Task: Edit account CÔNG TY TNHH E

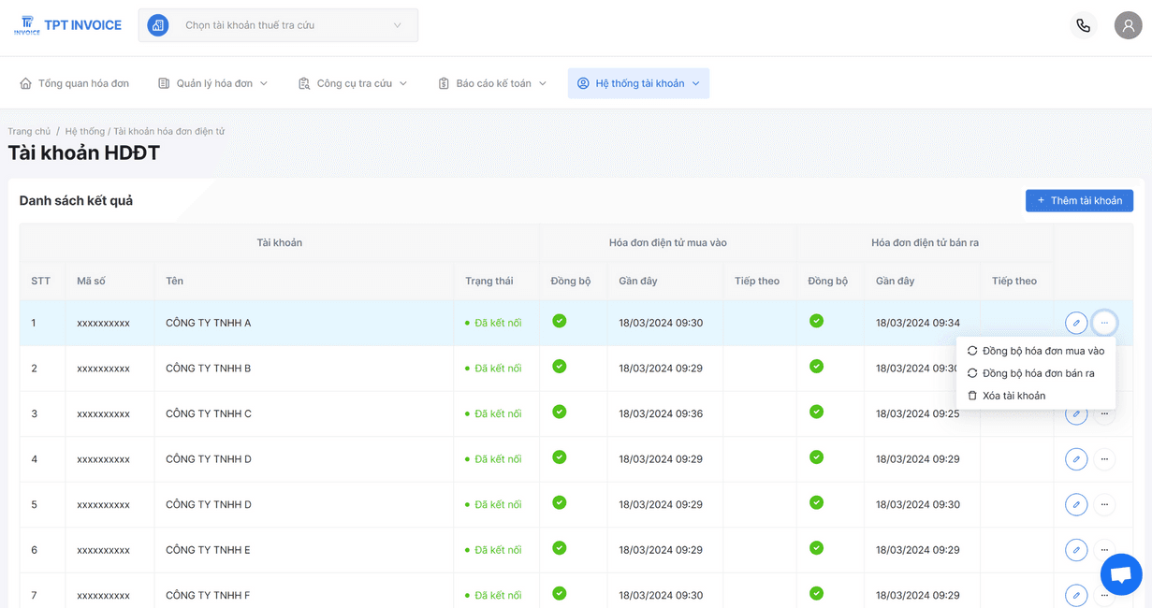Action: coord(1076,550)
